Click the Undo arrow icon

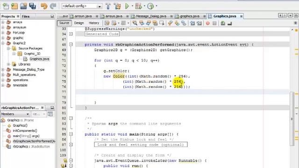pos(44,6)
